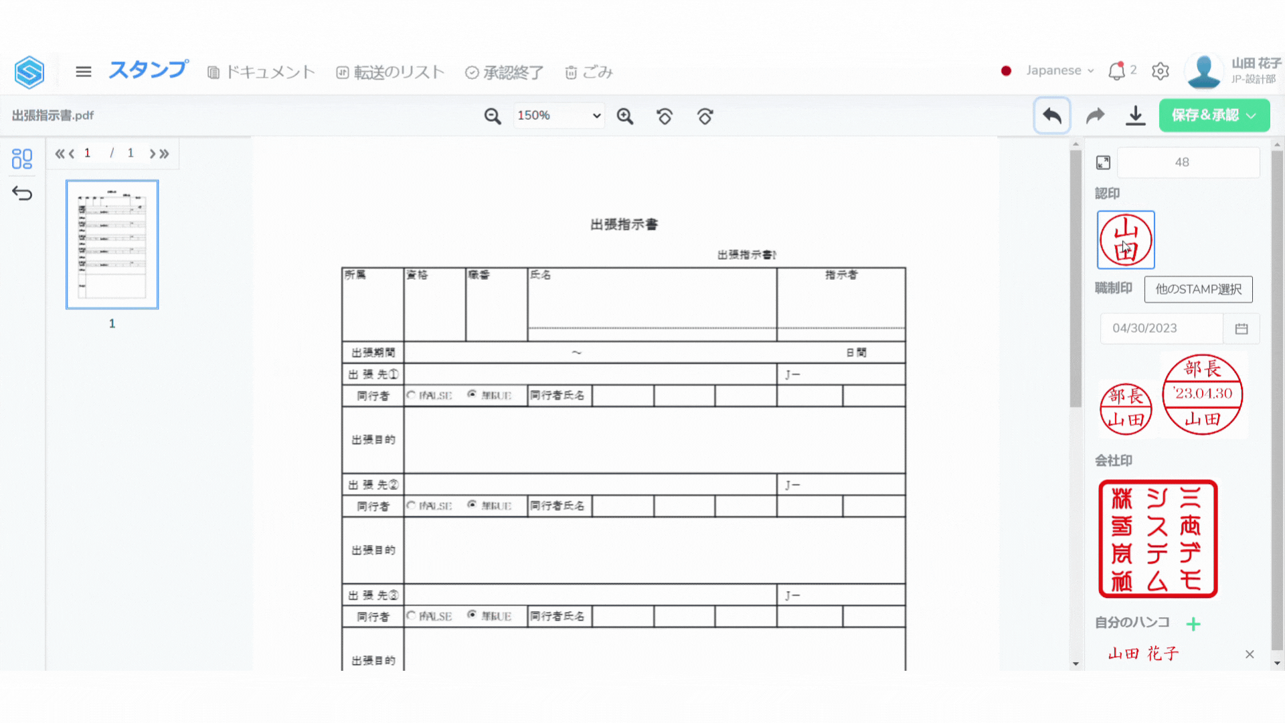This screenshot has width=1285, height=723.
Task: Open the ドキュメント menu
Action: click(x=261, y=72)
